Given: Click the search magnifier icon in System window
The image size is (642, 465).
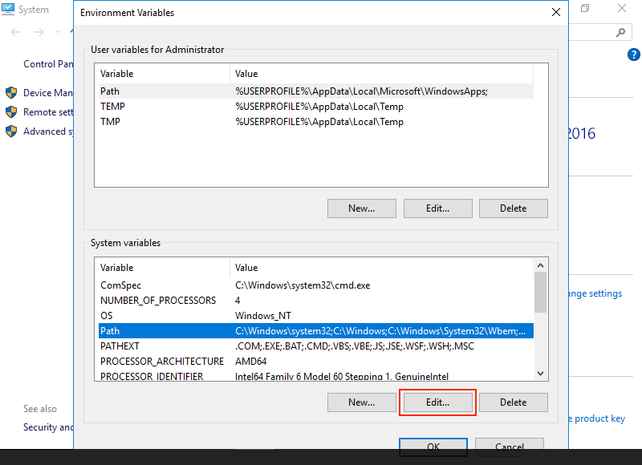Looking at the screenshot, I should tap(620, 32).
